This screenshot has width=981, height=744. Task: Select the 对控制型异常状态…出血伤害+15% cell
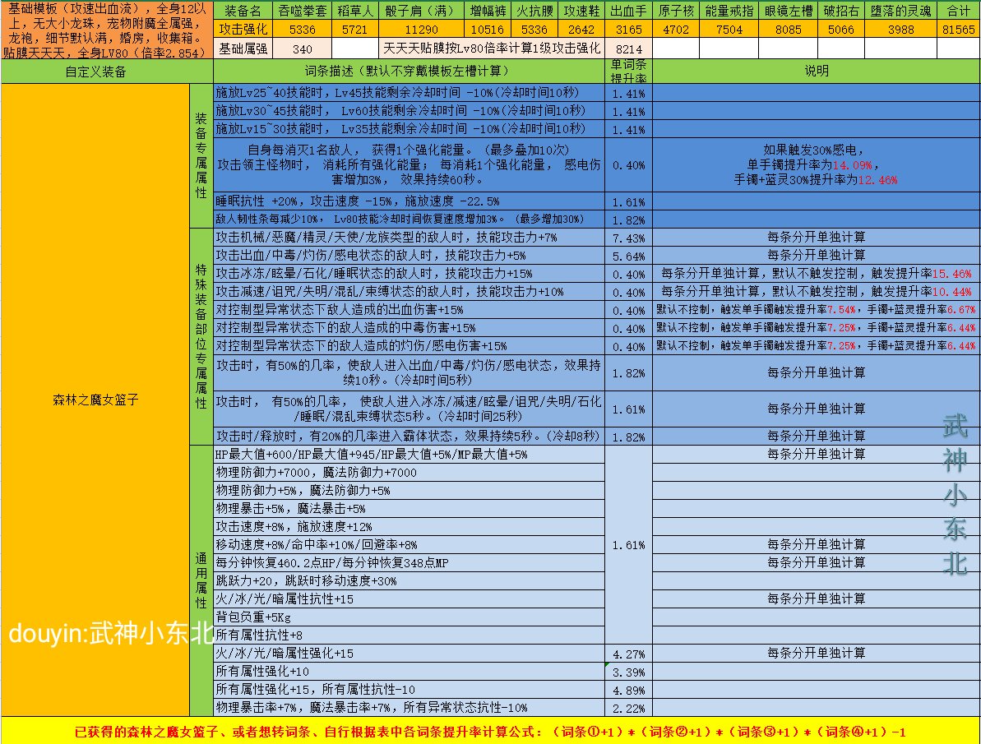coord(410,310)
